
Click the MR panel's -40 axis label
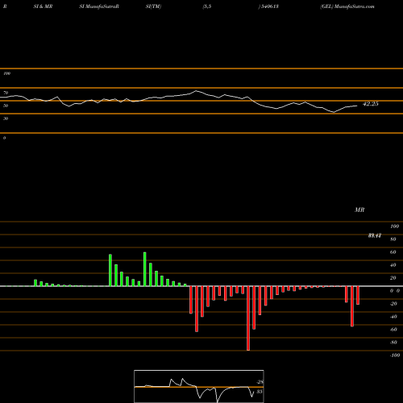[393, 317]
